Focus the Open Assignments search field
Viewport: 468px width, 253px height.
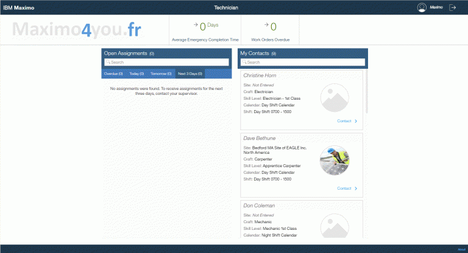pyautogui.click(x=166, y=62)
